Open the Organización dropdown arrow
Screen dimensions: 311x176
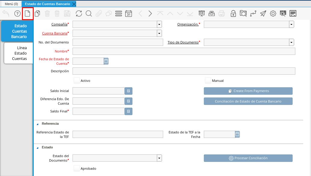tap(291, 24)
